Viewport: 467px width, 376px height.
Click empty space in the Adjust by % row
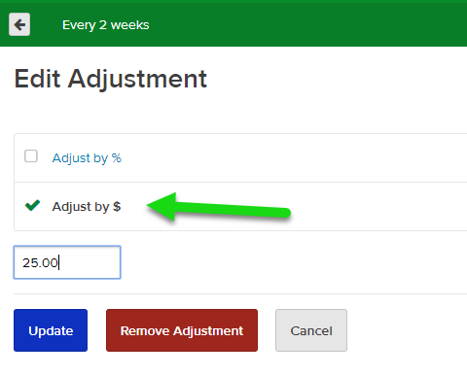[x=292, y=158]
